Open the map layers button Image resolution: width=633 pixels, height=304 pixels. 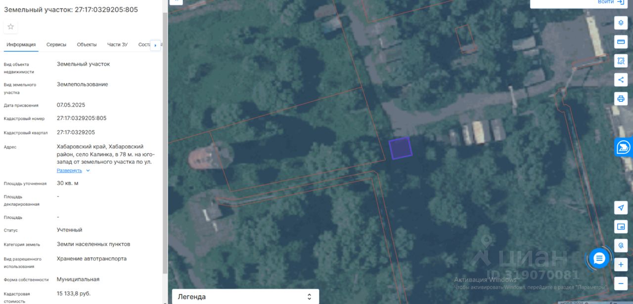[x=621, y=23]
